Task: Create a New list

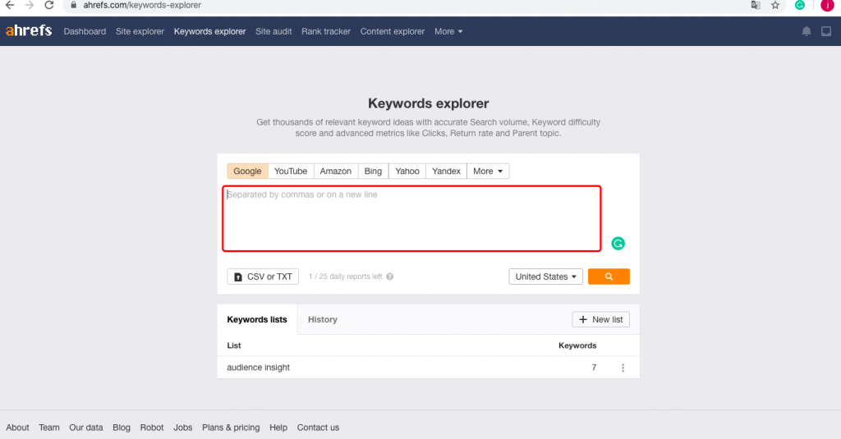Action: 600,319
